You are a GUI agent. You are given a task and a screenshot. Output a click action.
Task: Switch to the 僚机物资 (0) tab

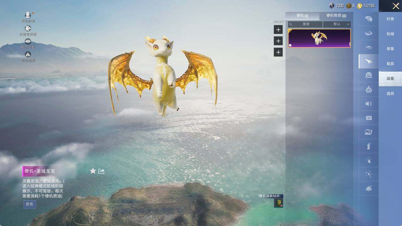336,16
